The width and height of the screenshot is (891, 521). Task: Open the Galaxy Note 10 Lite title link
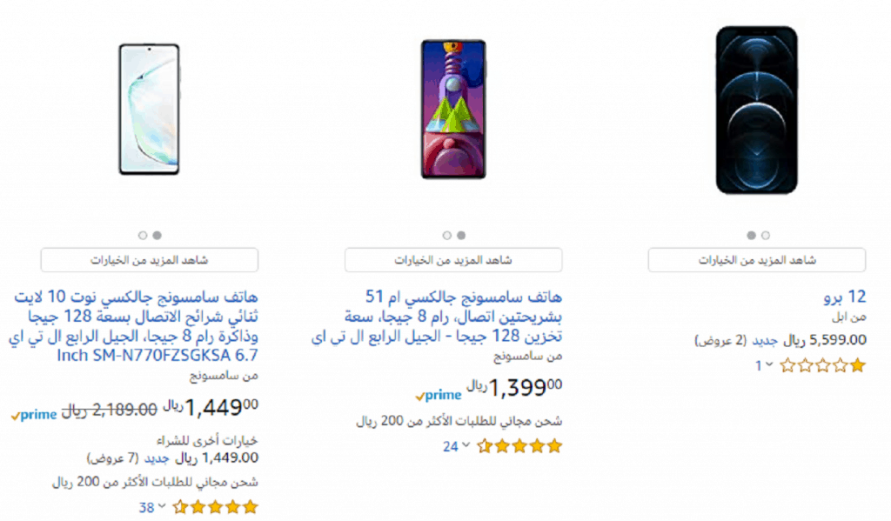[x=133, y=326]
